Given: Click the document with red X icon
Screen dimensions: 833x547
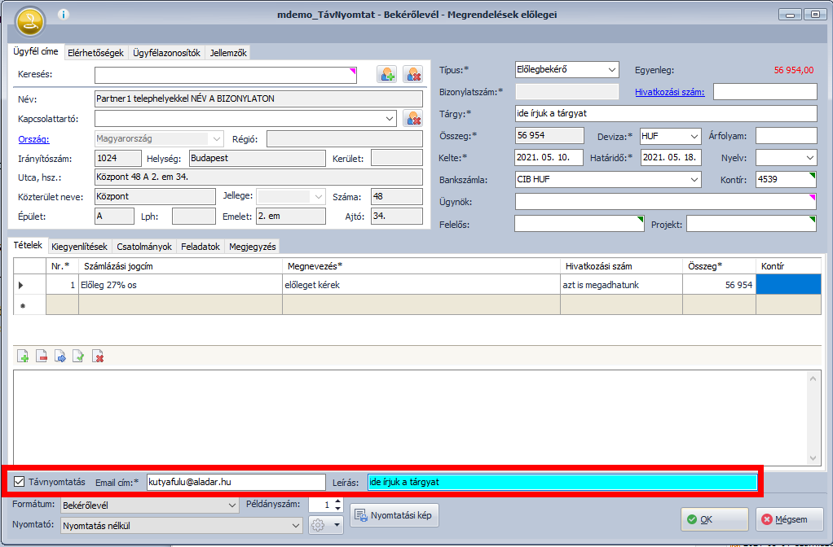Looking at the screenshot, I should (98, 357).
